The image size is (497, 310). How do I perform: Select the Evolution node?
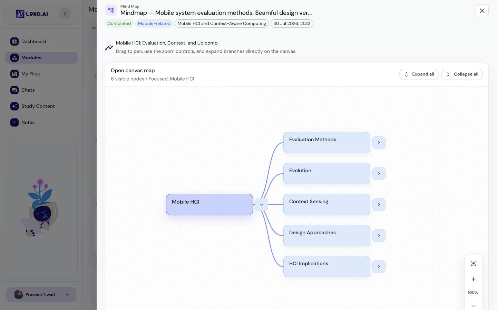click(x=327, y=174)
